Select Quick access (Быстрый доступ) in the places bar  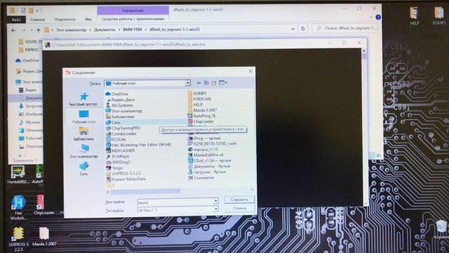pyautogui.click(x=83, y=99)
